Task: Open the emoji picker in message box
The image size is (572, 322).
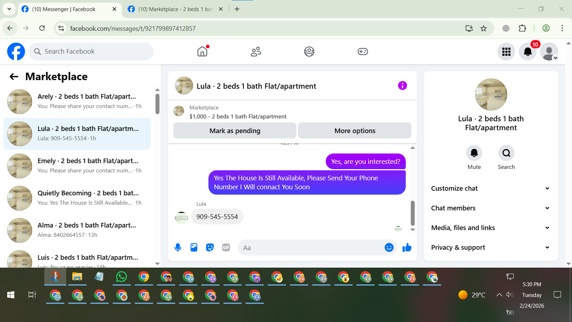Action: (x=389, y=247)
